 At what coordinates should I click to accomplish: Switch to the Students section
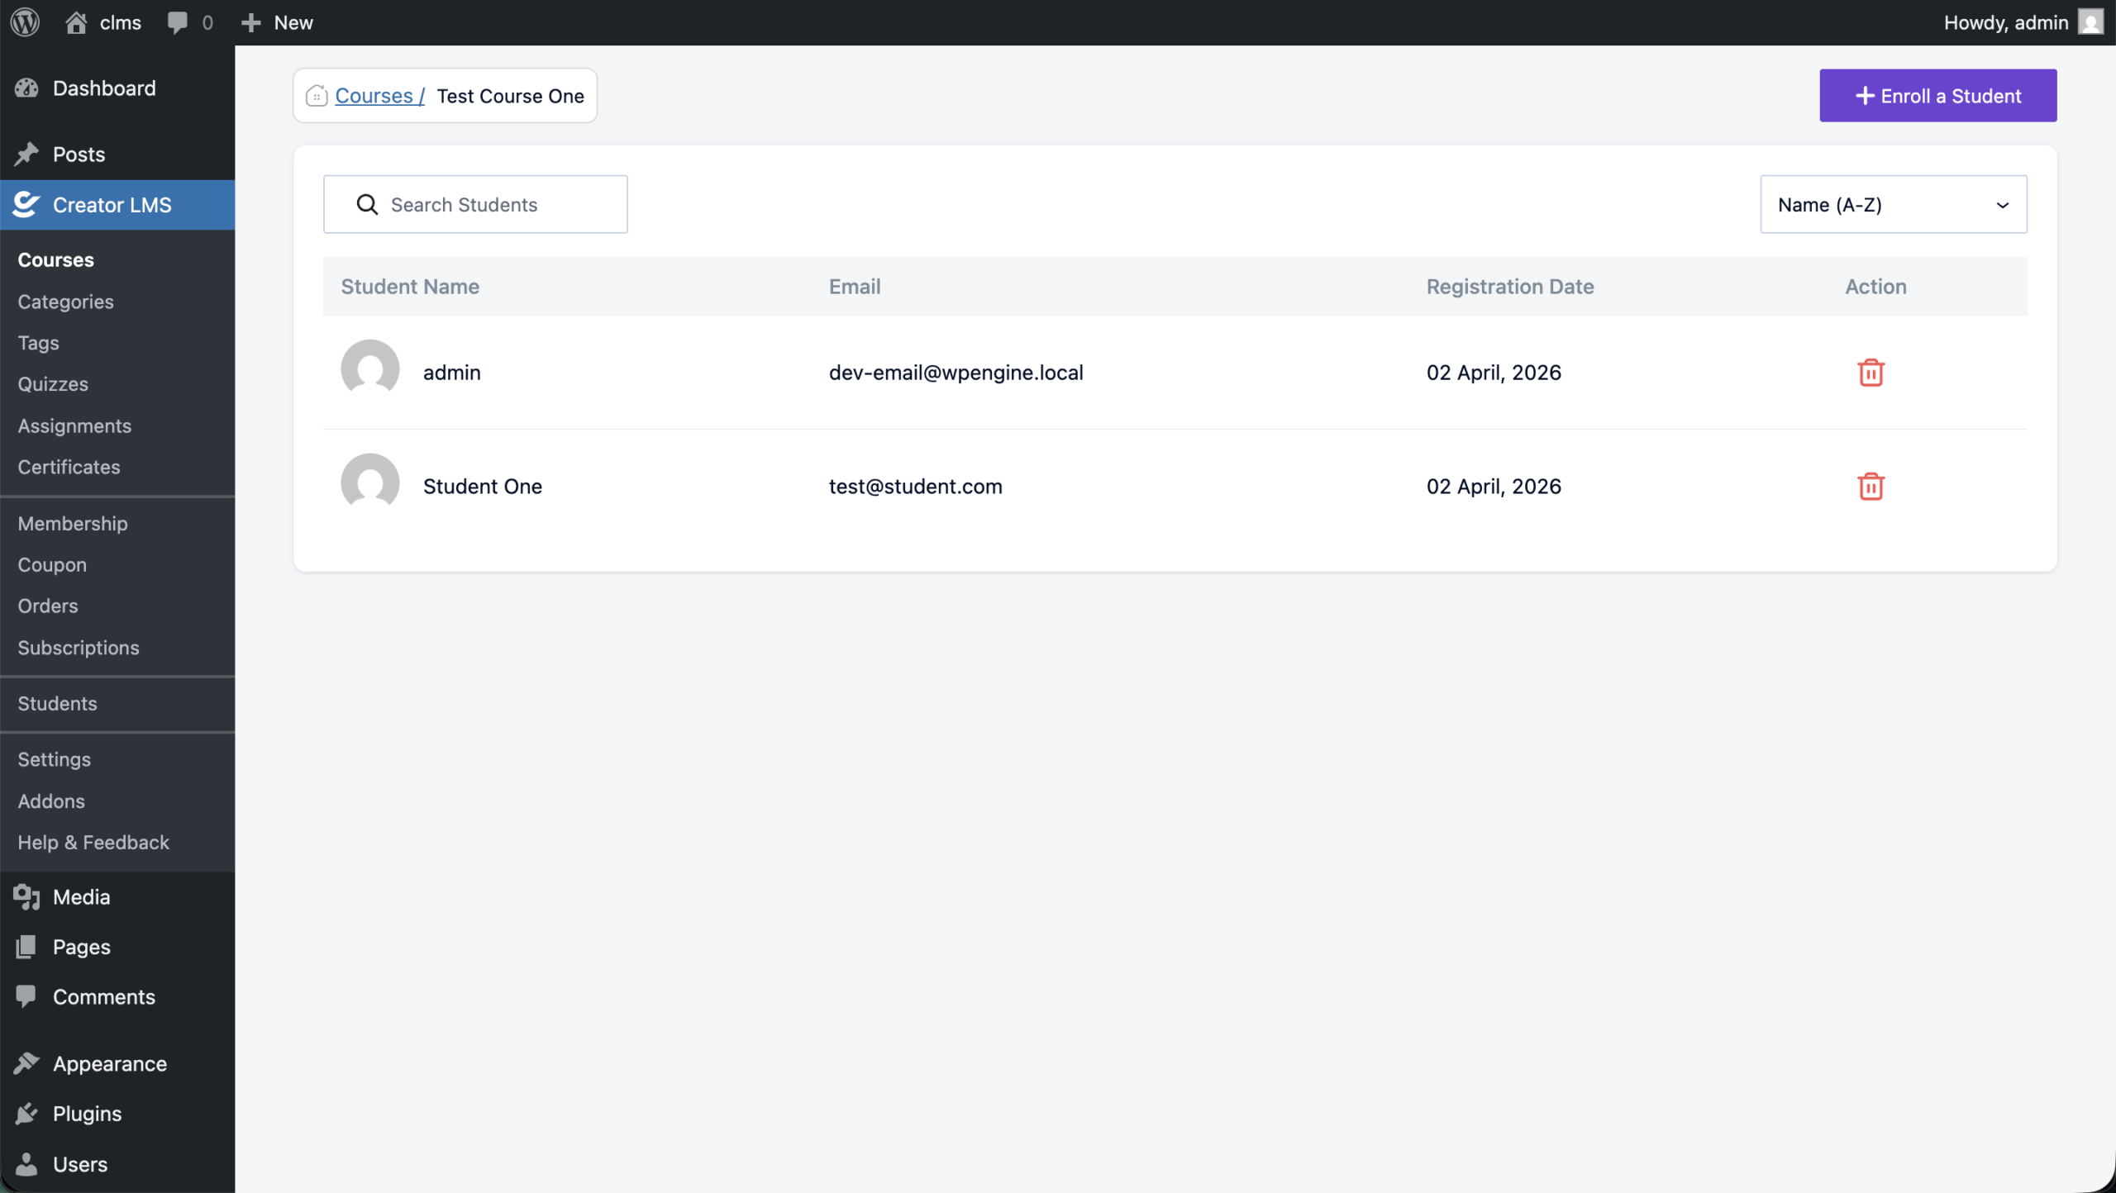point(56,704)
